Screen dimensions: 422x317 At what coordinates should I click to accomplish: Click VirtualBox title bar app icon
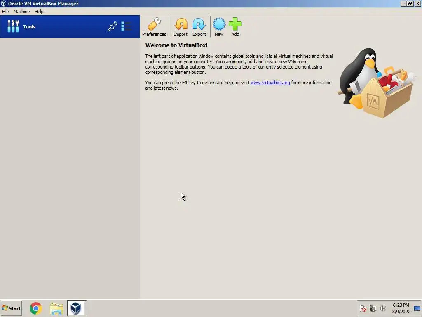click(3, 3)
